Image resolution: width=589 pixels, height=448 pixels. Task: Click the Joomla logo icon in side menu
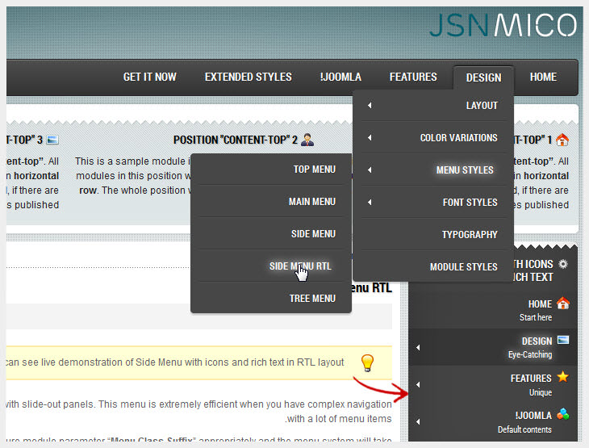(562, 414)
